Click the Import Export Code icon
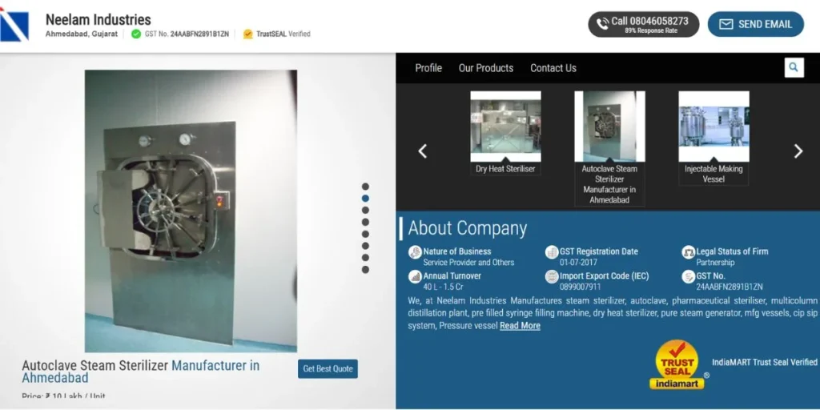 [x=552, y=277]
